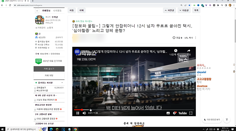Switch to 카페정보 tab

[46, 11]
